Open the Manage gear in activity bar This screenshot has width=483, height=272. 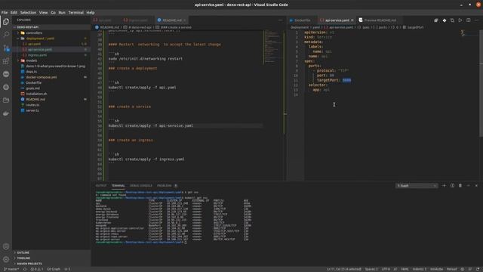pyautogui.click(x=6, y=259)
